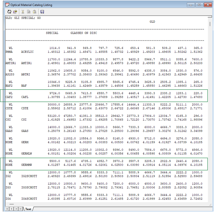Click the vertical scrollbar thumb
Viewport: 214px width, 212px height.
click(210, 24)
